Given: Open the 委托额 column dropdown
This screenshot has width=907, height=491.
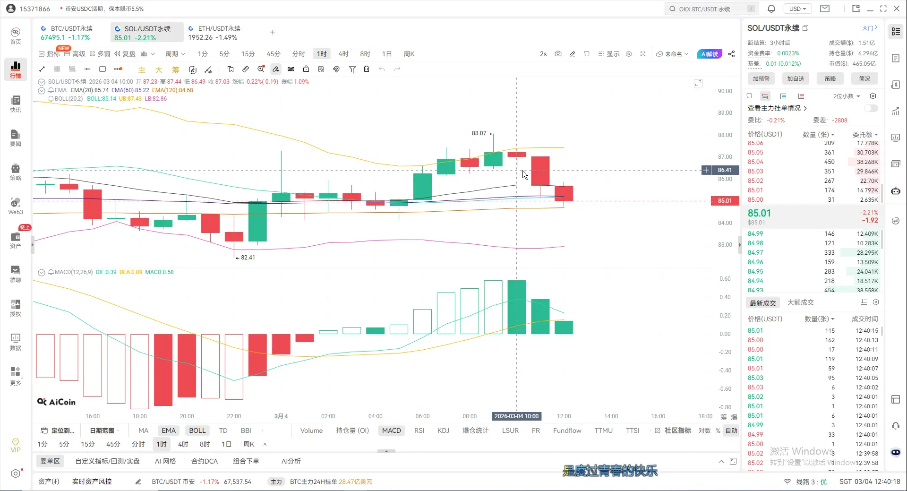Looking at the screenshot, I should click(x=865, y=135).
